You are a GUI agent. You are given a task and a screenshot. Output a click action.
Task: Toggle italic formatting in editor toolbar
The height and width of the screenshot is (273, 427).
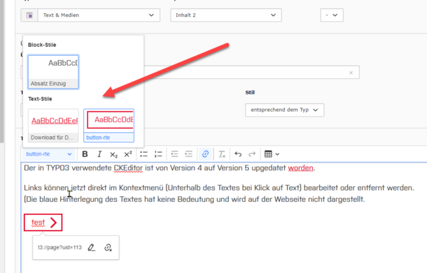[x=99, y=154]
